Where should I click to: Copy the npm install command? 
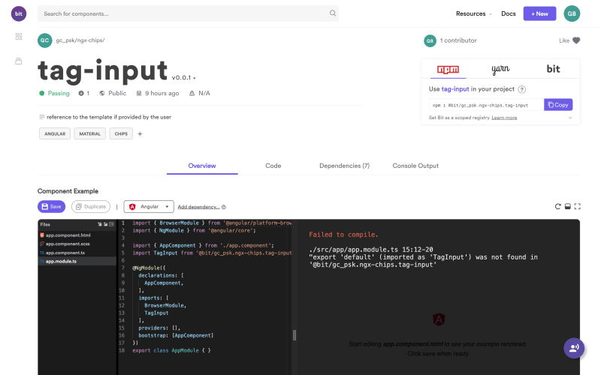point(558,105)
